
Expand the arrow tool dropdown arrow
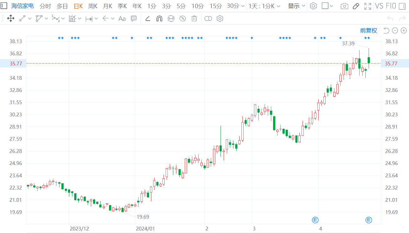(x=113, y=19)
